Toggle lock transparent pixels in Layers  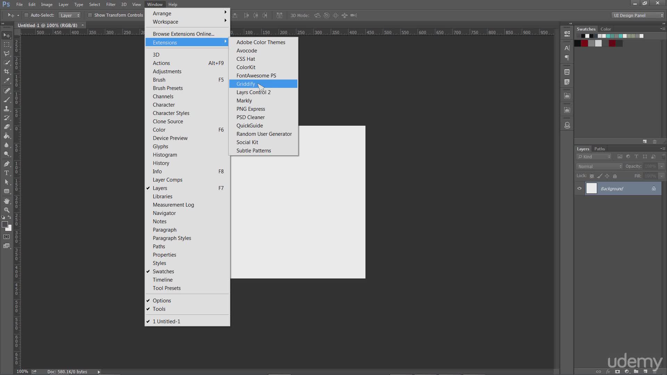point(592,176)
